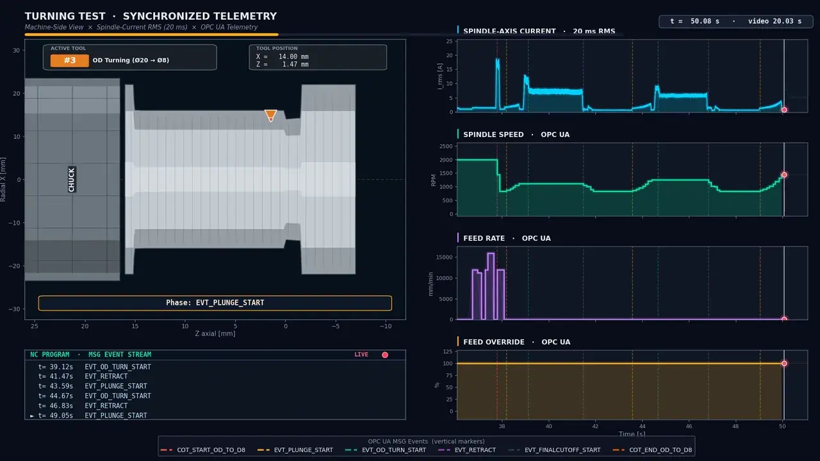Click the Phase: EVT_PLUNGE_START status banner
The height and width of the screenshot is (461, 820).
coord(215,303)
